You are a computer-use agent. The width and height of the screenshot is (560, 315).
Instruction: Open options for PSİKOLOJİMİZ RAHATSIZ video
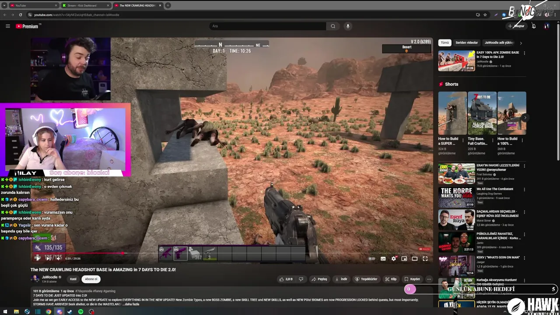524,235
